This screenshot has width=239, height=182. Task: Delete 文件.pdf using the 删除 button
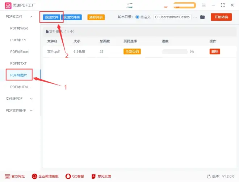[x=214, y=51]
